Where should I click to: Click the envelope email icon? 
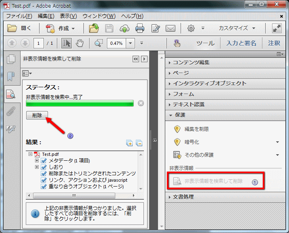coord(170,28)
